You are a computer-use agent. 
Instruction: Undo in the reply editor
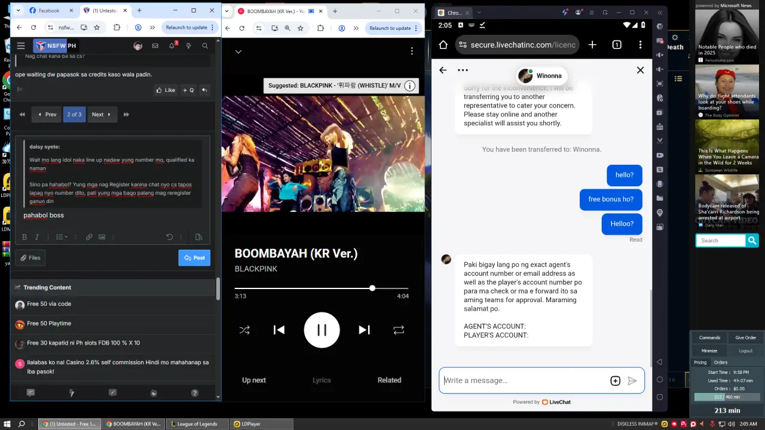(x=170, y=237)
